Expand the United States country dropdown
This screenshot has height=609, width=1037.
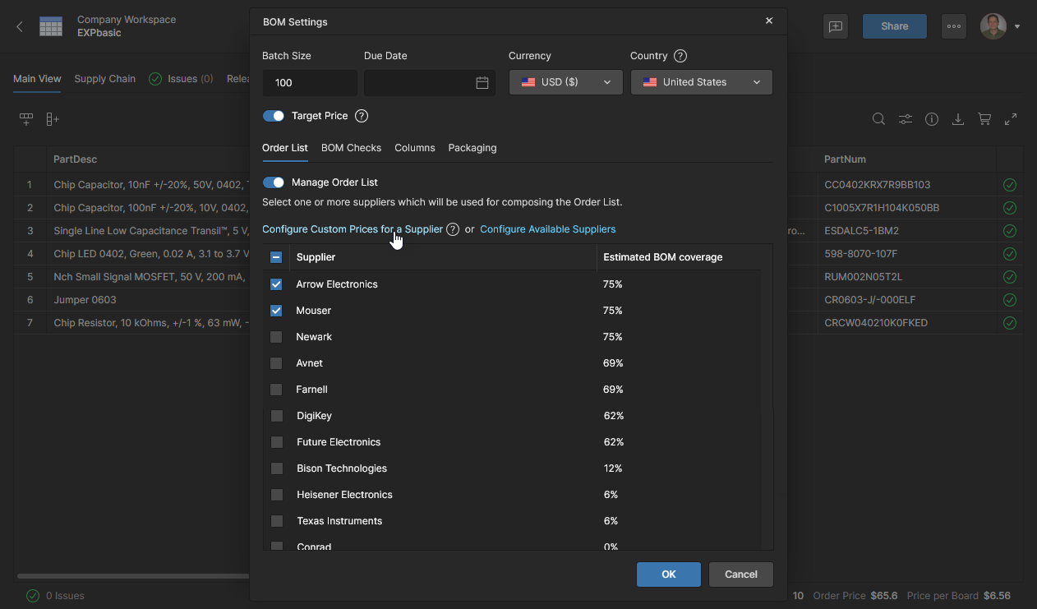(x=701, y=82)
